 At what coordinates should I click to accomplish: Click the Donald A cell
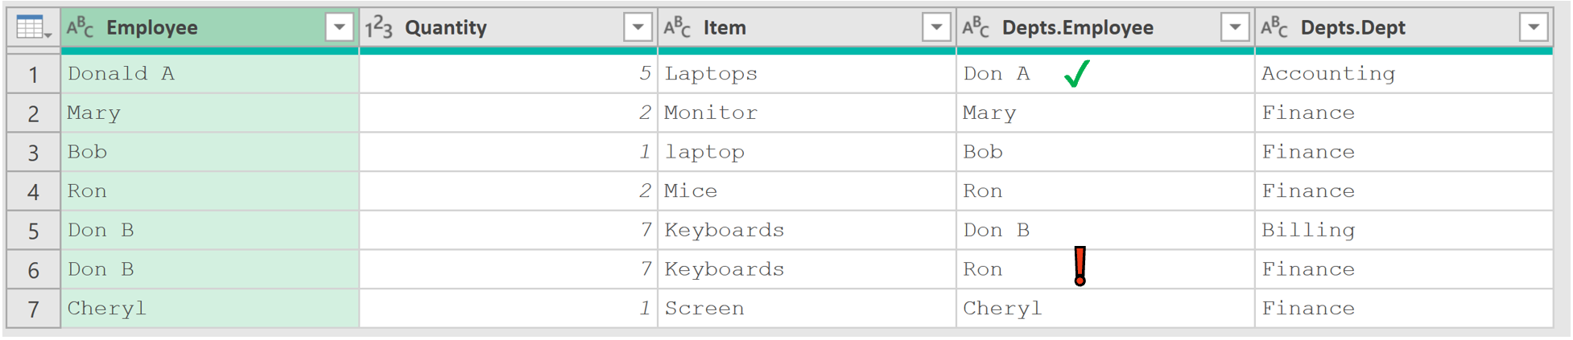click(209, 74)
